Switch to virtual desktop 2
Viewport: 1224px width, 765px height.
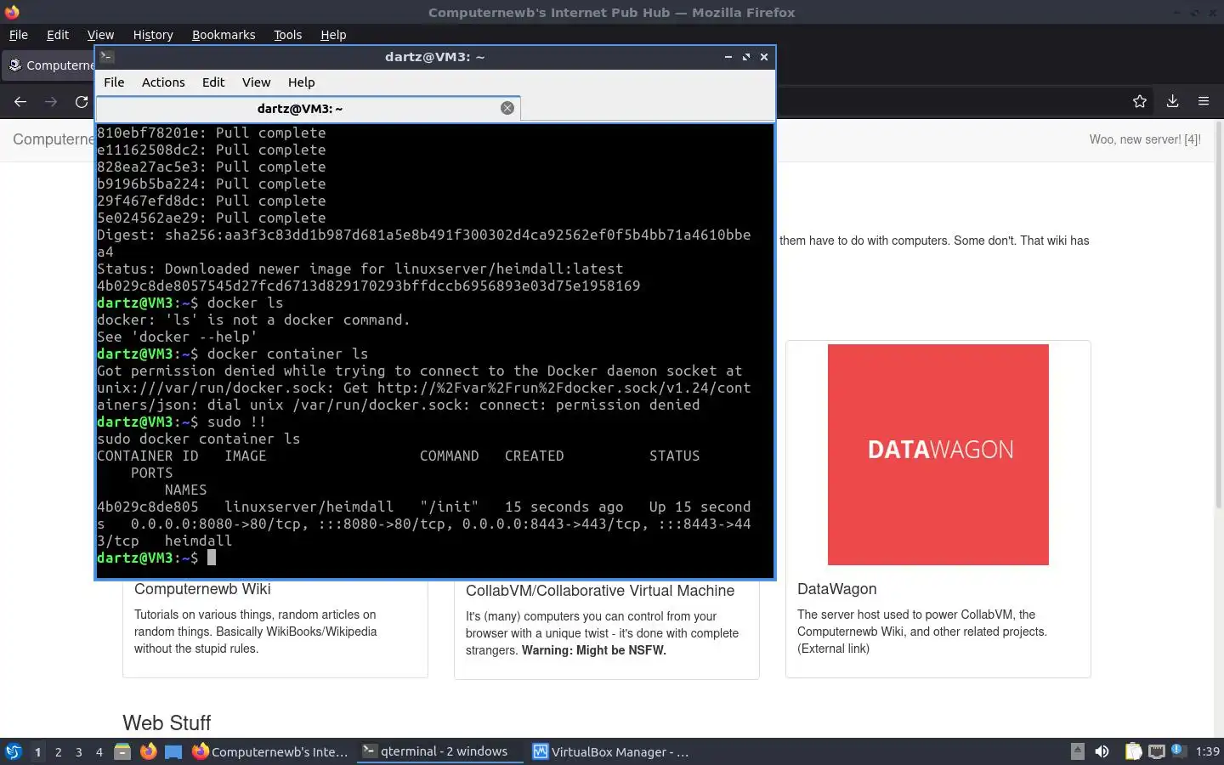(58, 751)
